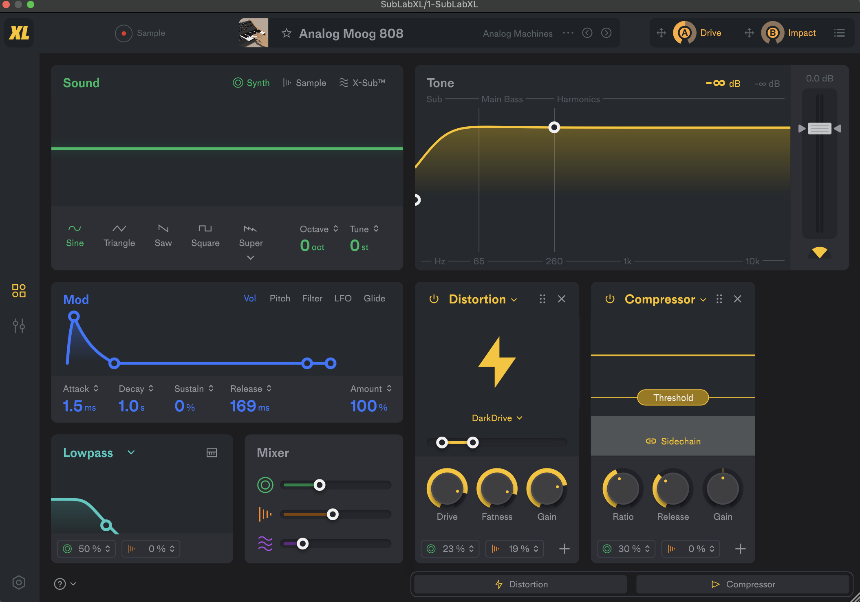Switch sound engine to Synth
This screenshot has width=860, height=602.
click(x=251, y=83)
